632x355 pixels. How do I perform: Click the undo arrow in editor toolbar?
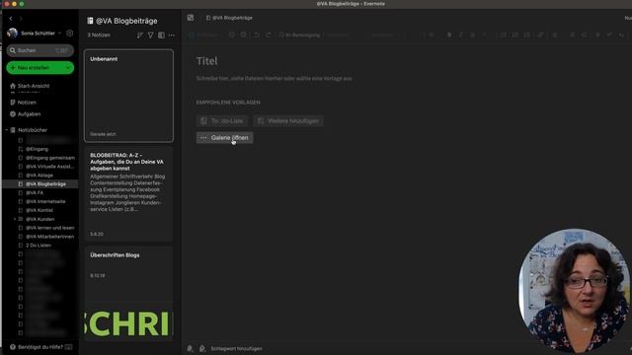click(257, 35)
